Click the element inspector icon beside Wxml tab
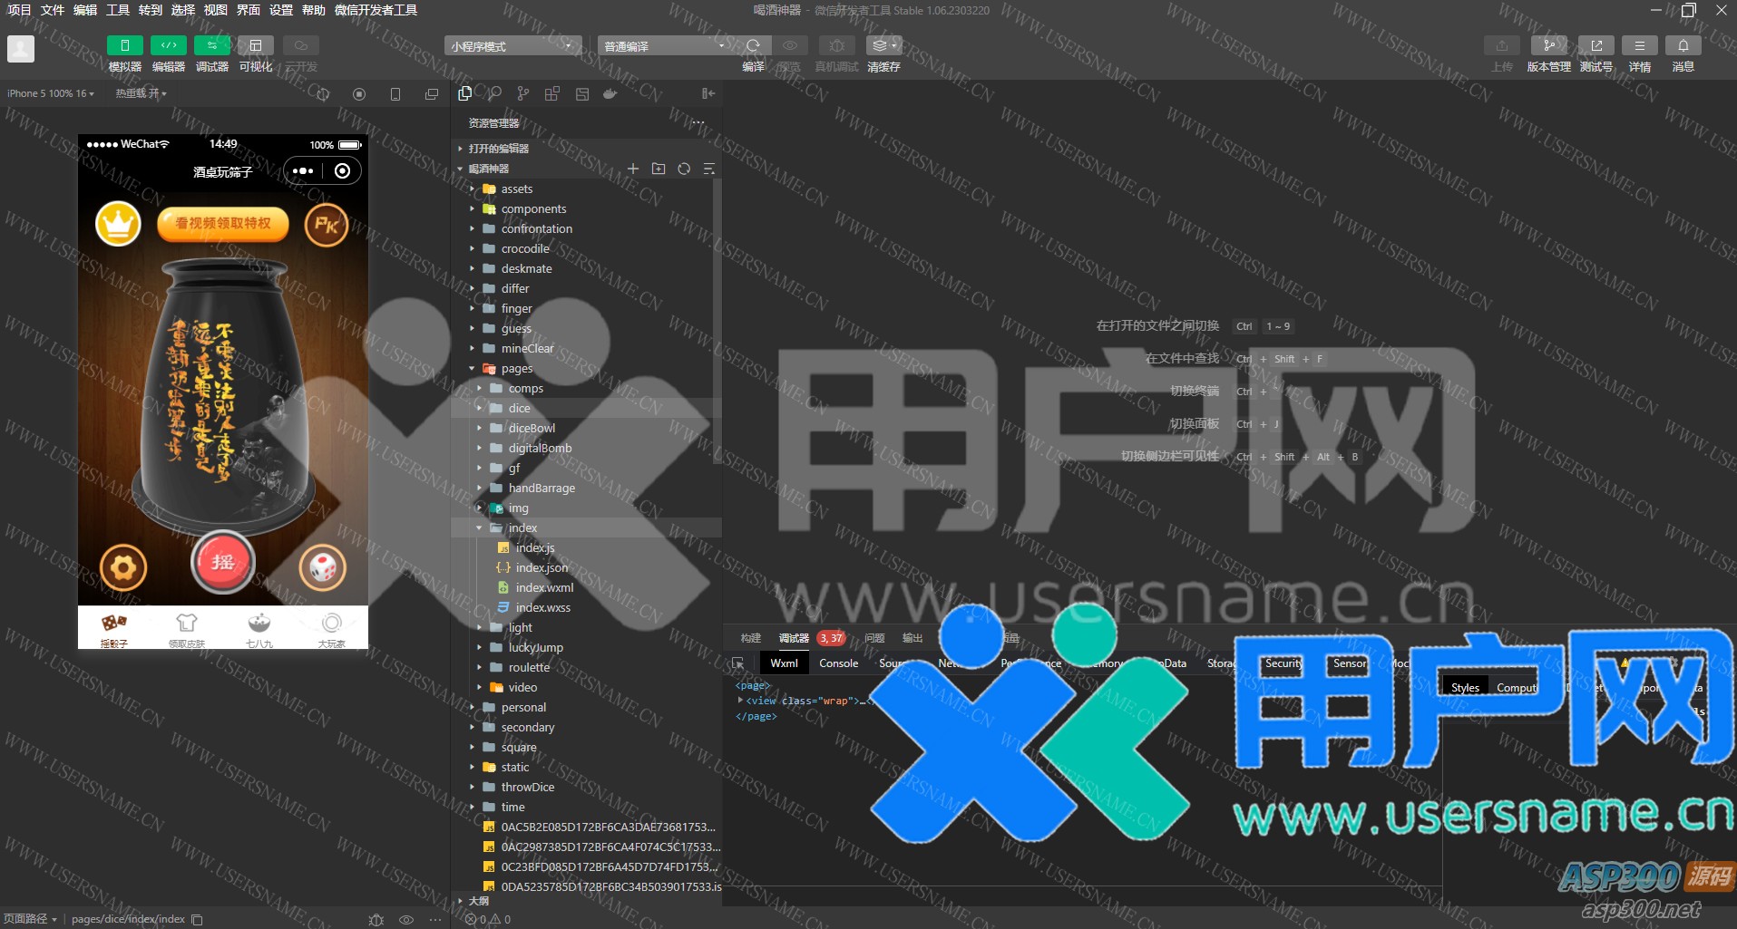The width and height of the screenshot is (1737, 929). click(x=738, y=663)
